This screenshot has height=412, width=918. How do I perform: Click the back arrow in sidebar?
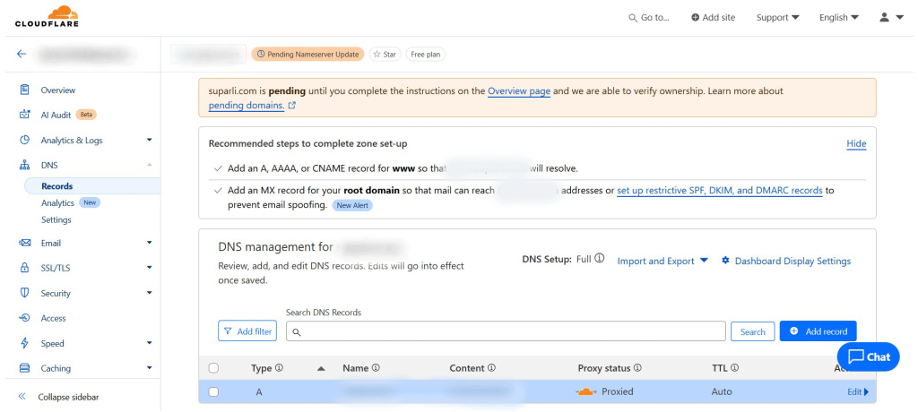[x=22, y=54]
